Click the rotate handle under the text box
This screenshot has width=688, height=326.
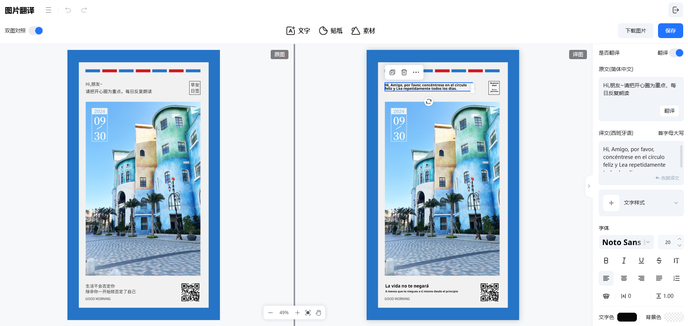[428, 101]
